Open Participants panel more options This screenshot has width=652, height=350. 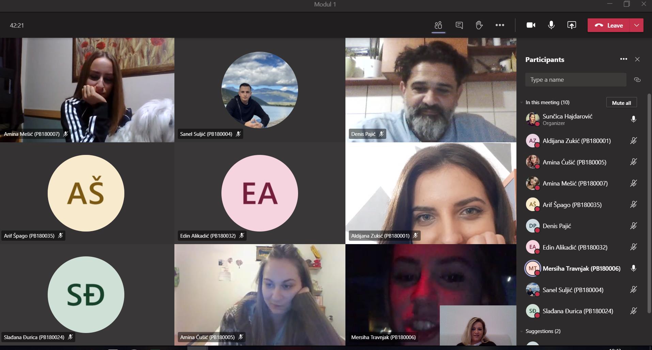click(x=623, y=59)
